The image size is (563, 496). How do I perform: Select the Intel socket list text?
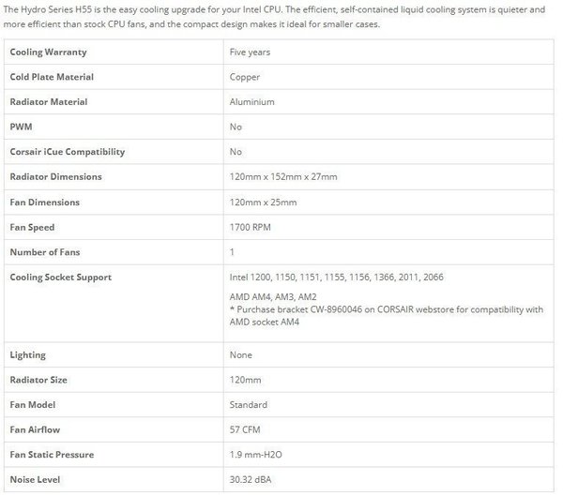pos(337,278)
